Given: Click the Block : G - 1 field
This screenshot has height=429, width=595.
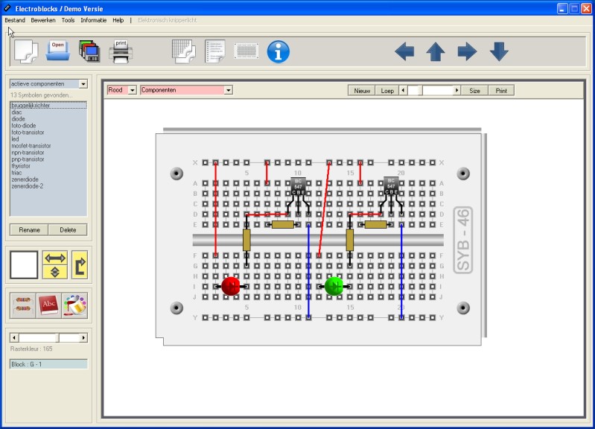Looking at the screenshot, I should (48, 364).
